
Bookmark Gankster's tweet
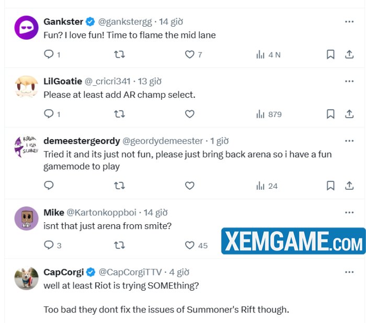tap(330, 54)
